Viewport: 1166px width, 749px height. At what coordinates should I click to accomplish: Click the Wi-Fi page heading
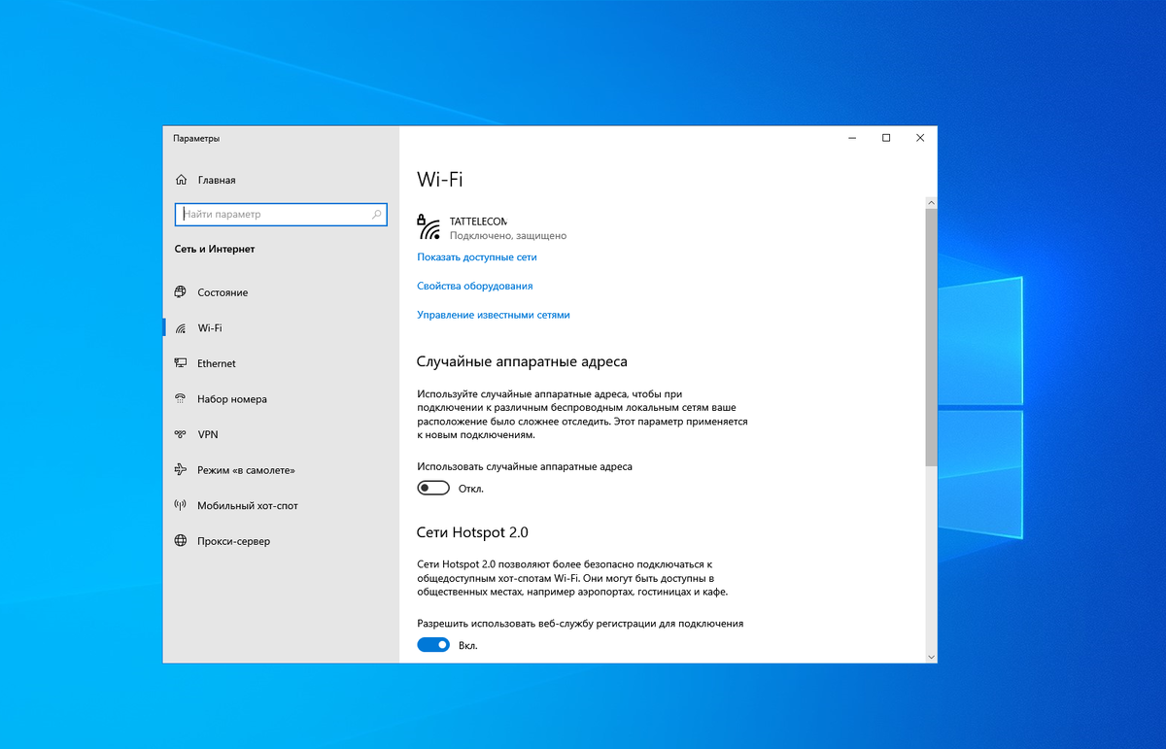[x=440, y=179]
